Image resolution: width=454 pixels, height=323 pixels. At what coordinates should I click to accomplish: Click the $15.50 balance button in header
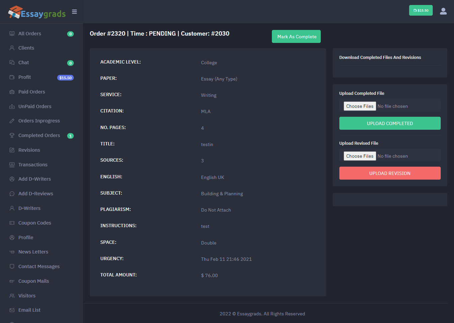(x=420, y=10)
